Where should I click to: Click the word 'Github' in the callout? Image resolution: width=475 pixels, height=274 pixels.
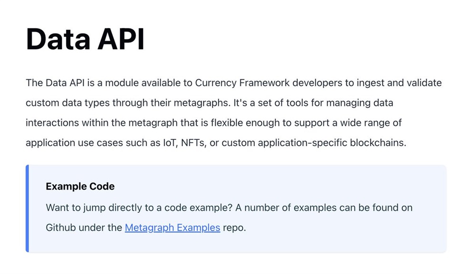click(x=61, y=228)
